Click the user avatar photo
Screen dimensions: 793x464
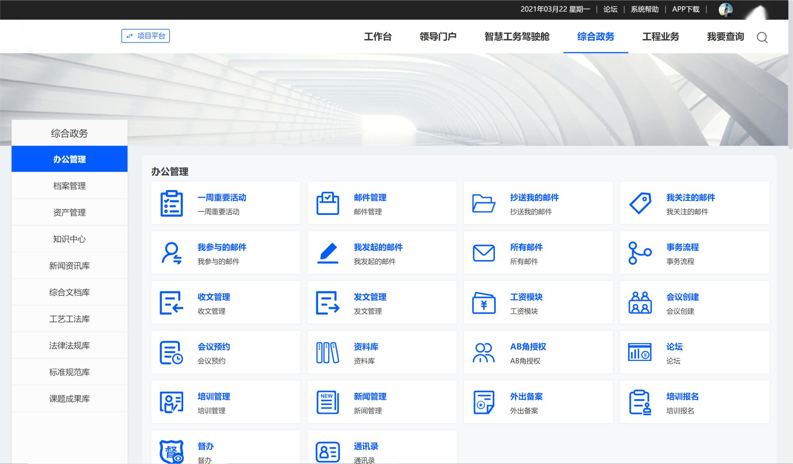pyautogui.click(x=726, y=9)
